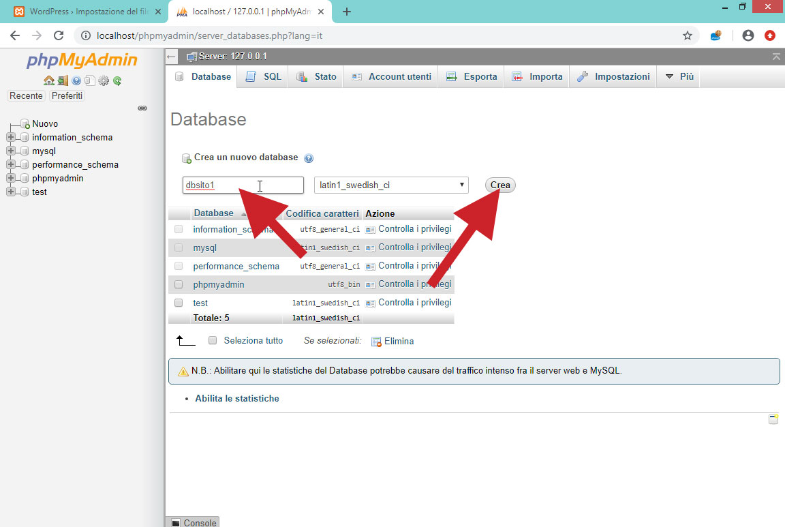Switch to the SQL tab

click(263, 76)
